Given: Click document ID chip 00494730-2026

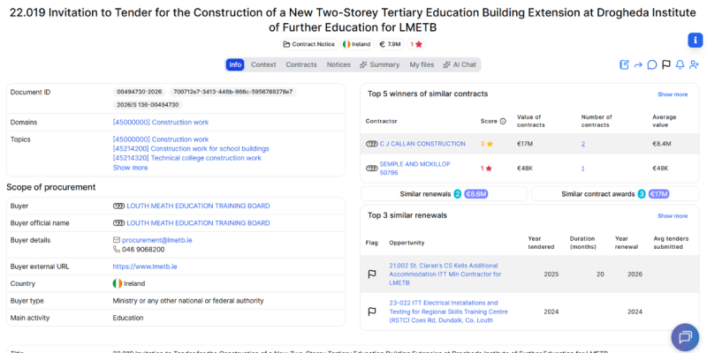Looking at the screenshot, I should click(x=140, y=92).
